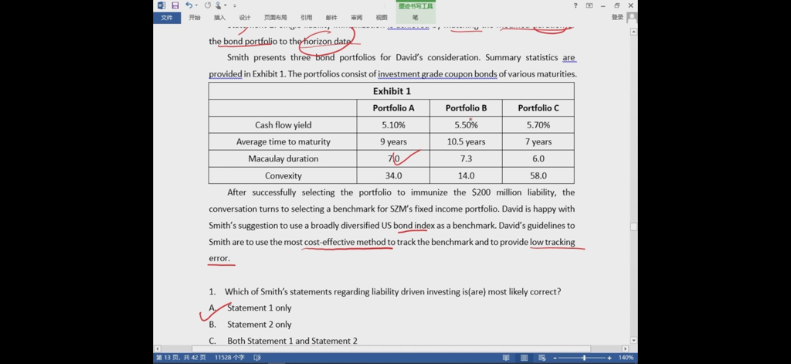Click the 'Average time to maturity' row label
Screen dimensions: 791x364
point(283,142)
